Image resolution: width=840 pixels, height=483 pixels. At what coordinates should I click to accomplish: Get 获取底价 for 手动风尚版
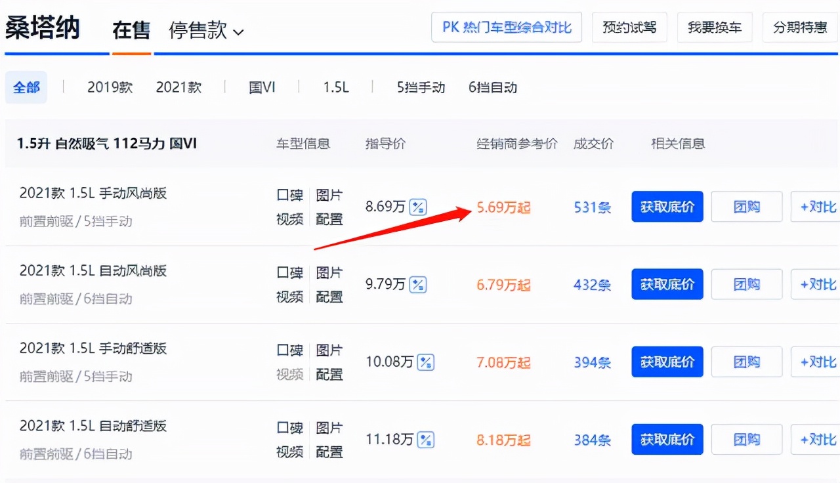pyautogui.click(x=667, y=207)
